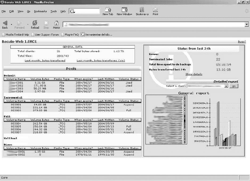Click the Terminated Jobs label
250x181 pixels.
[161, 59]
